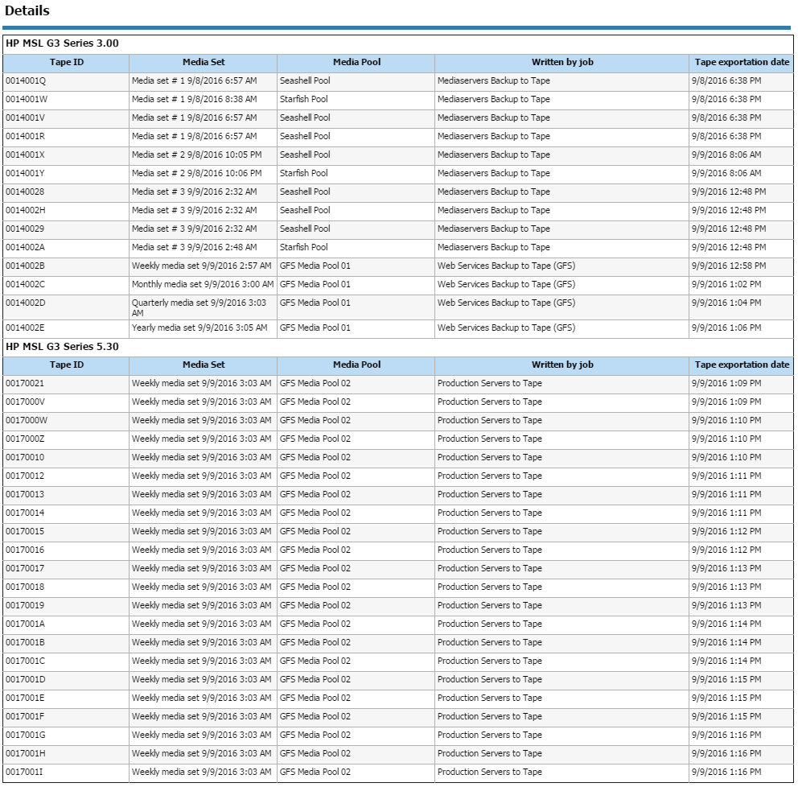This screenshot has width=798, height=787.
Task: Click Tape ID 0014002H
Action: (66, 210)
